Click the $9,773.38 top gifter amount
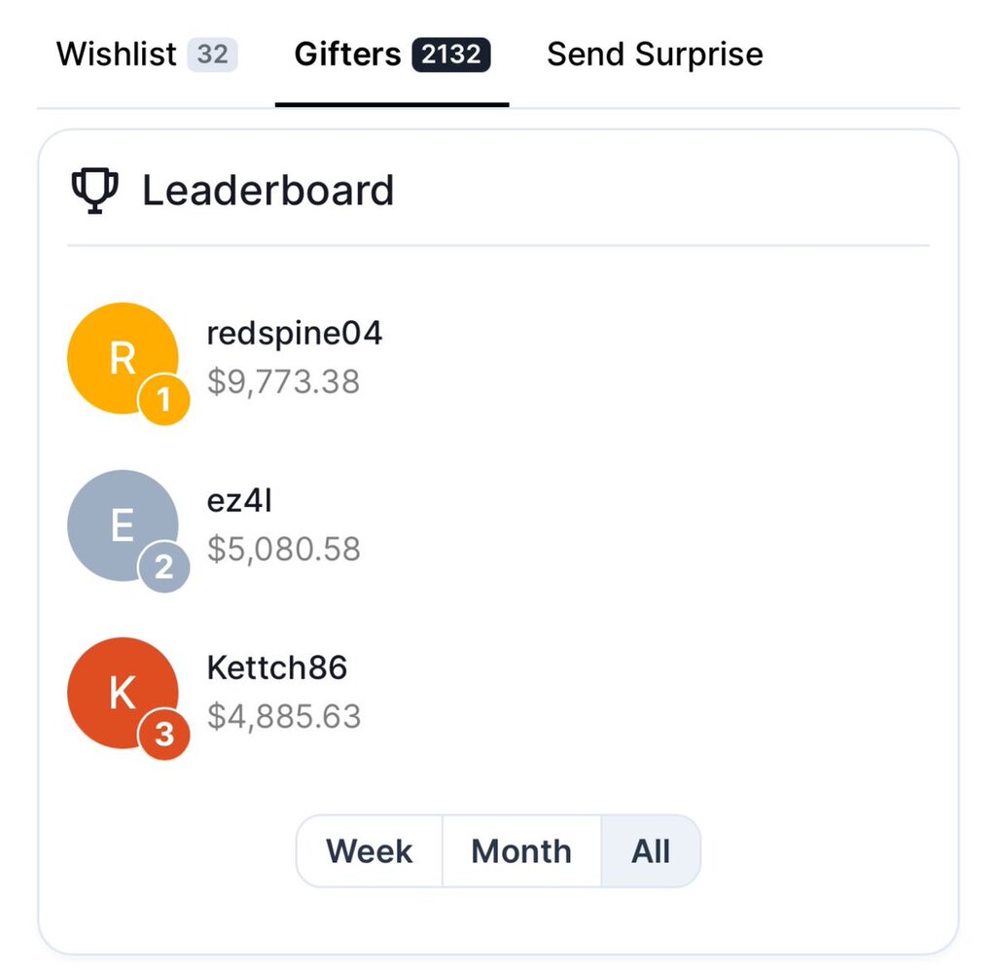Screen dimensions: 997x973 pyautogui.click(x=283, y=381)
